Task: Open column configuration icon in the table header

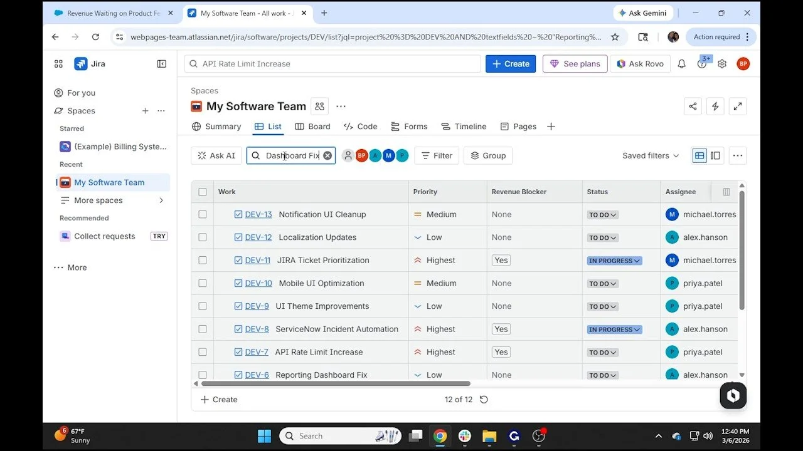Action: point(726,192)
